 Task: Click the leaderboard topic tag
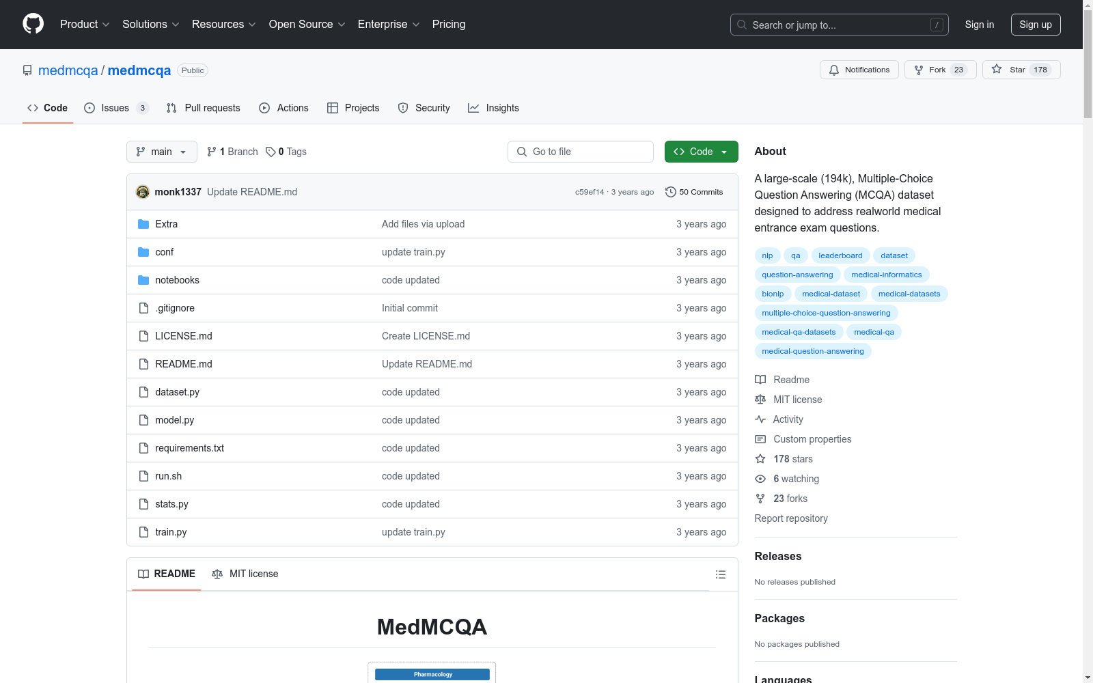click(840, 255)
